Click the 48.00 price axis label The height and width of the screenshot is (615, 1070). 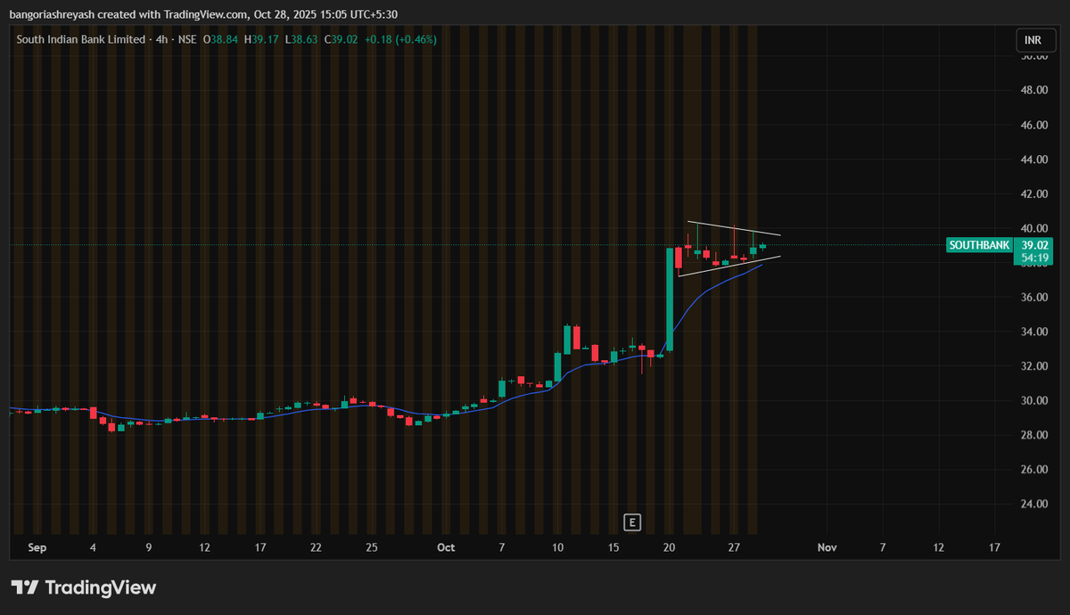(1034, 90)
